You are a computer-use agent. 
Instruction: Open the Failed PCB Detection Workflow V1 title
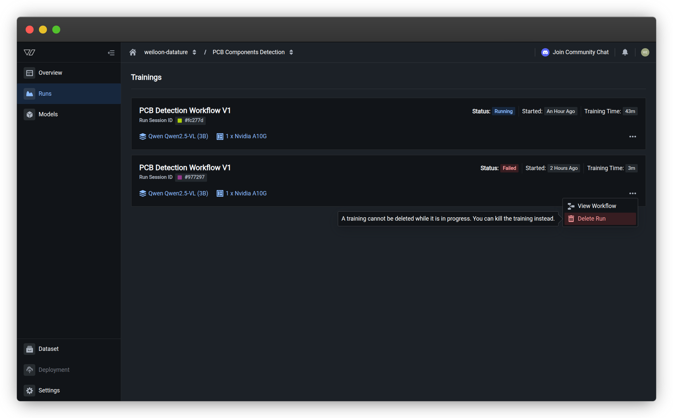coord(185,167)
